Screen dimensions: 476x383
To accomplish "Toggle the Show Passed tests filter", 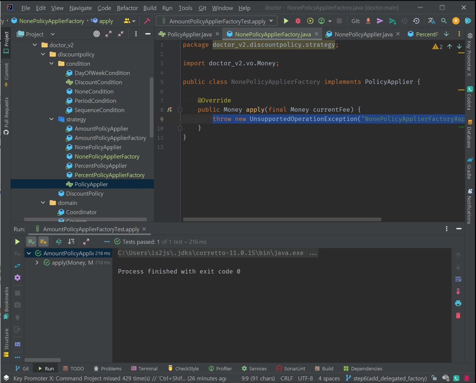I will 32,242.
